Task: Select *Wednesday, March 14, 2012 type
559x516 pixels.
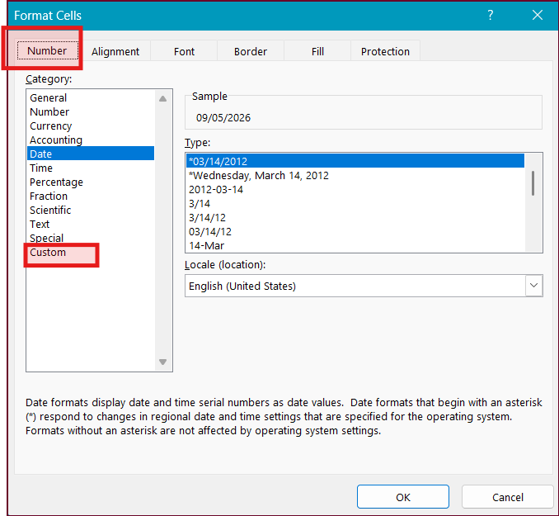Action: tap(355, 175)
